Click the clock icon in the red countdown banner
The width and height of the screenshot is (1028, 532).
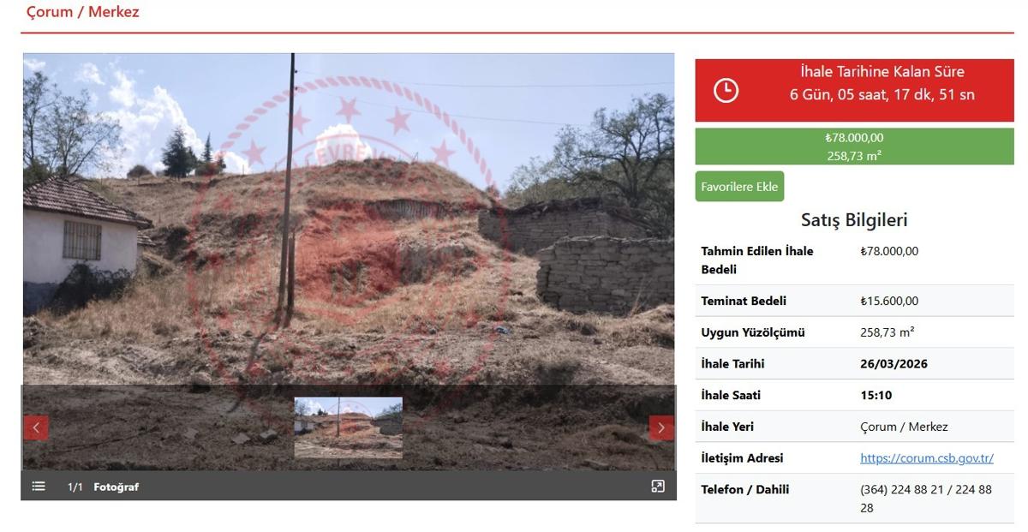point(726,91)
